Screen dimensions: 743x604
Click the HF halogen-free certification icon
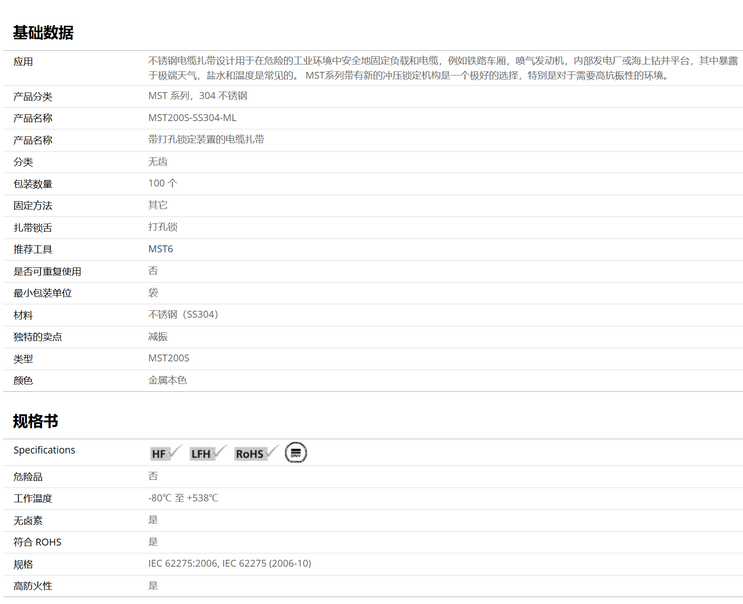(x=165, y=453)
